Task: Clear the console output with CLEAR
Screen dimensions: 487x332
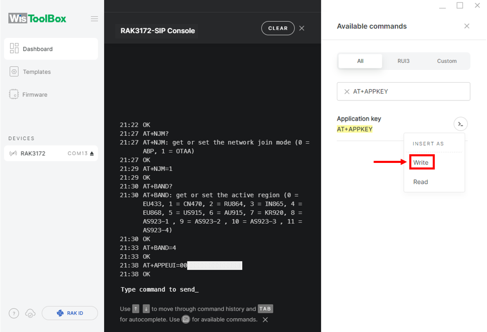Action: click(278, 28)
